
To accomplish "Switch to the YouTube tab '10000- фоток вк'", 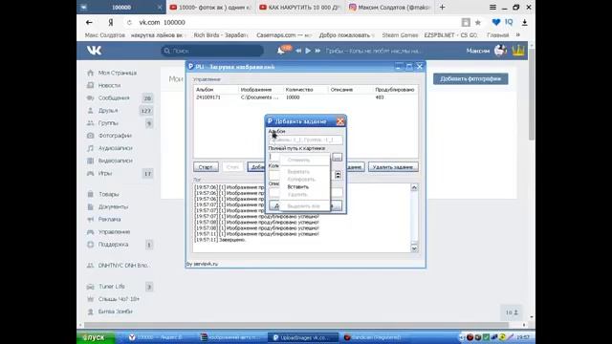I will point(210,7).
